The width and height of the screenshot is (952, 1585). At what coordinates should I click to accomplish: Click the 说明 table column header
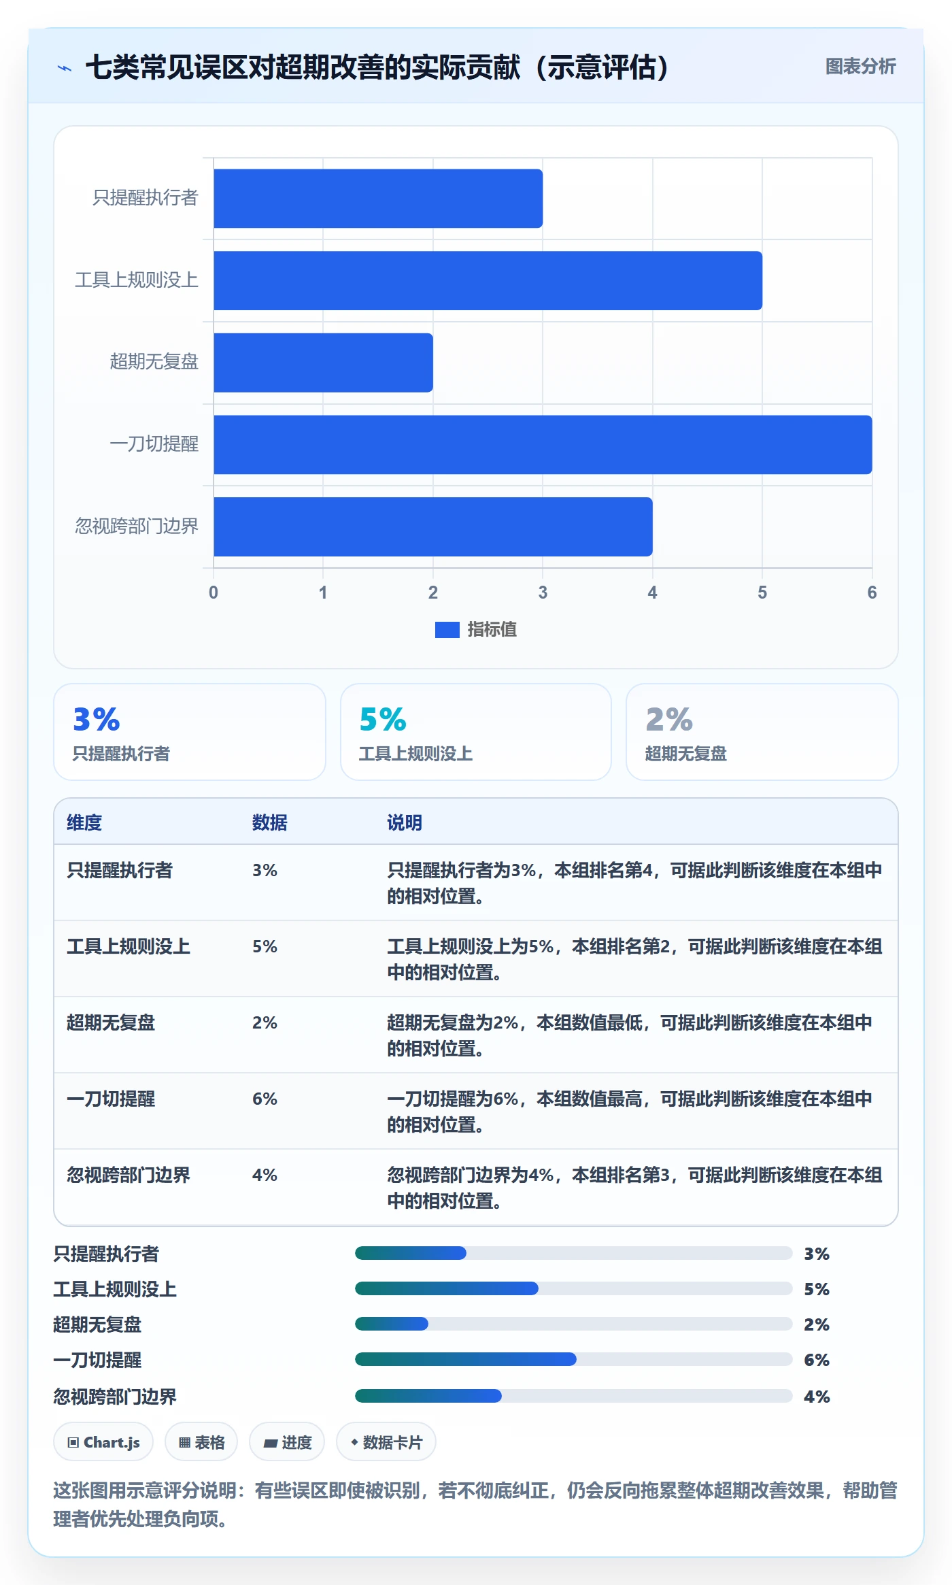[x=405, y=822]
